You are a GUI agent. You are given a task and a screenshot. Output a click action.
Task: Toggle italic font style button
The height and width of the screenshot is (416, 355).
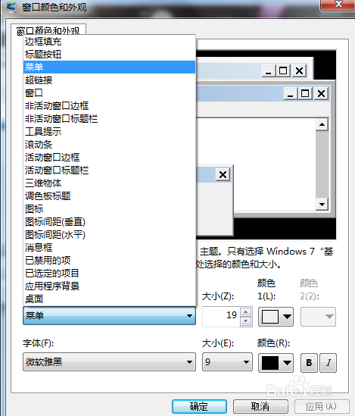[329, 363]
